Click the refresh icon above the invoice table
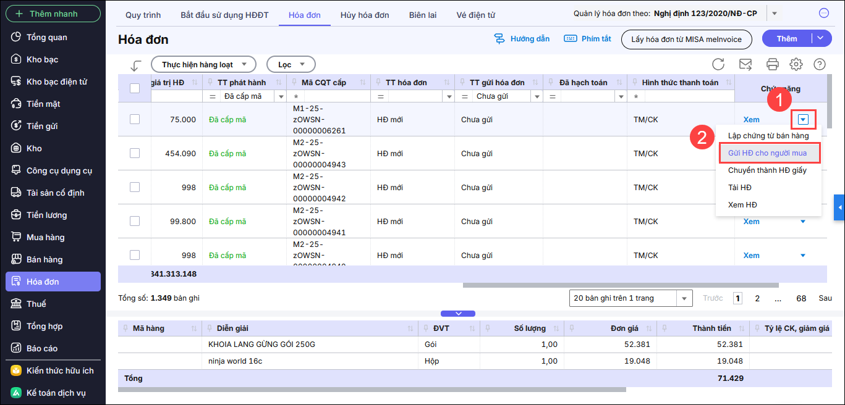Viewport: 845px width, 405px height. [718, 64]
